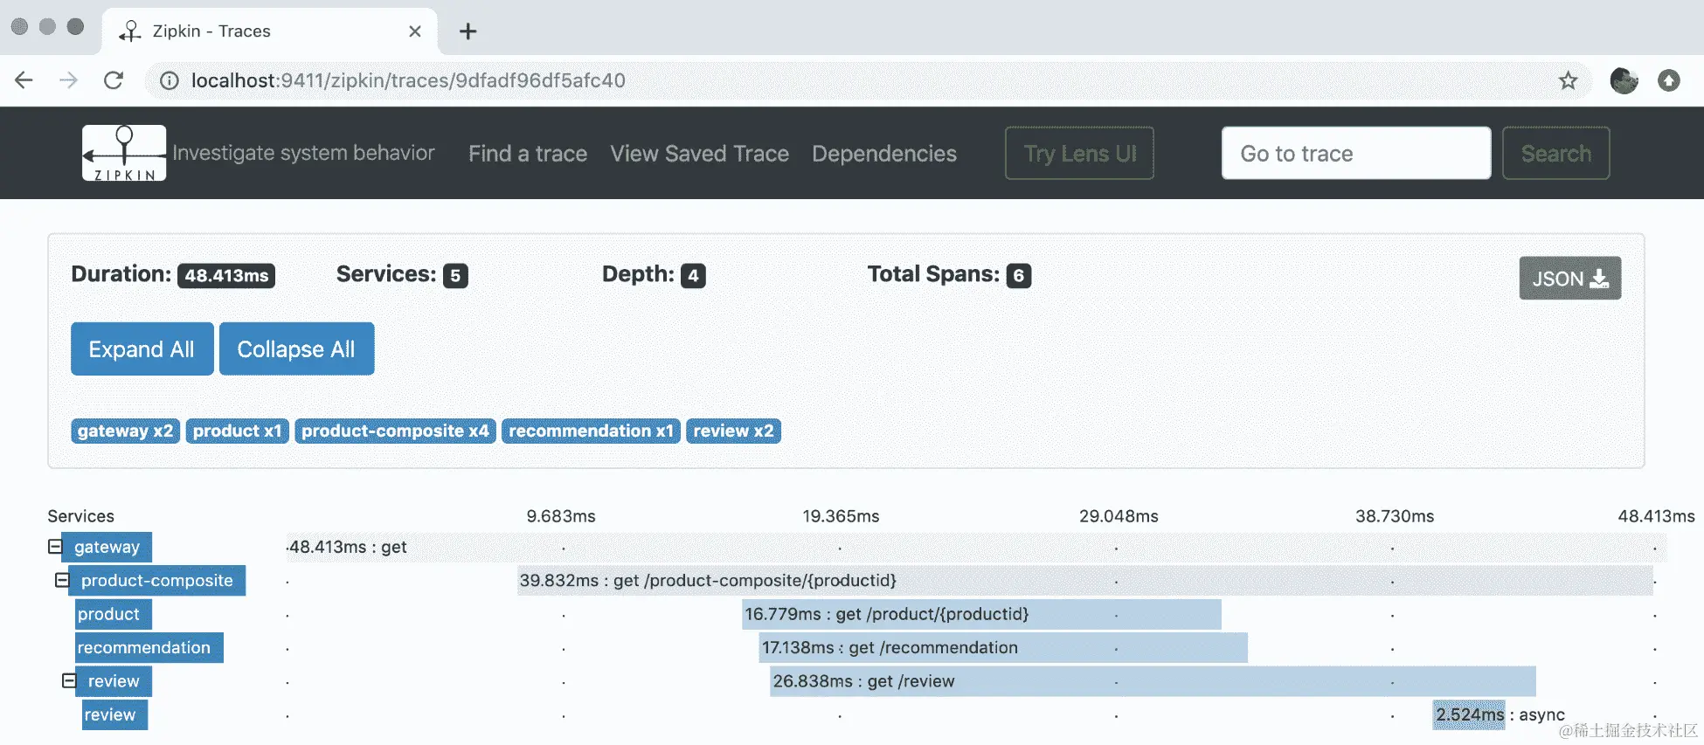
Task: Go back with the browser back arrow
Action: (x=24, y=80)
